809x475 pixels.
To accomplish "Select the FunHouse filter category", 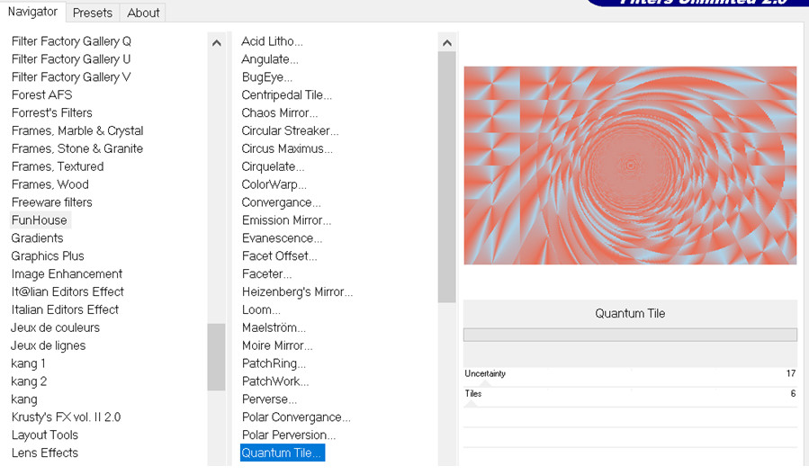I will pos(40,220).
